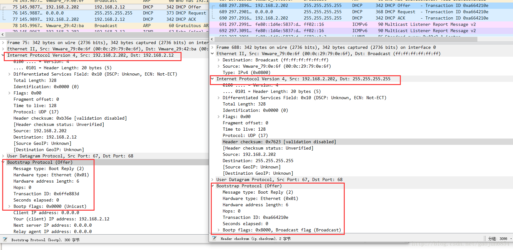The height and width of the screenshot is (250, 513).
Task: Select Type: IPv4 (0x0800) row
Action: click(x=246, y=72)
